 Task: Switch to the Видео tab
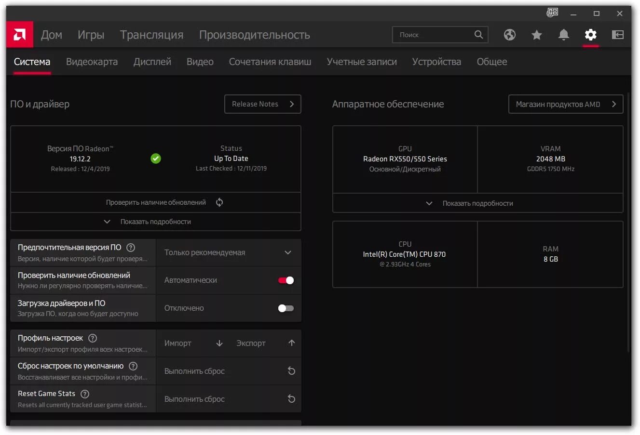tap(200, 62)
